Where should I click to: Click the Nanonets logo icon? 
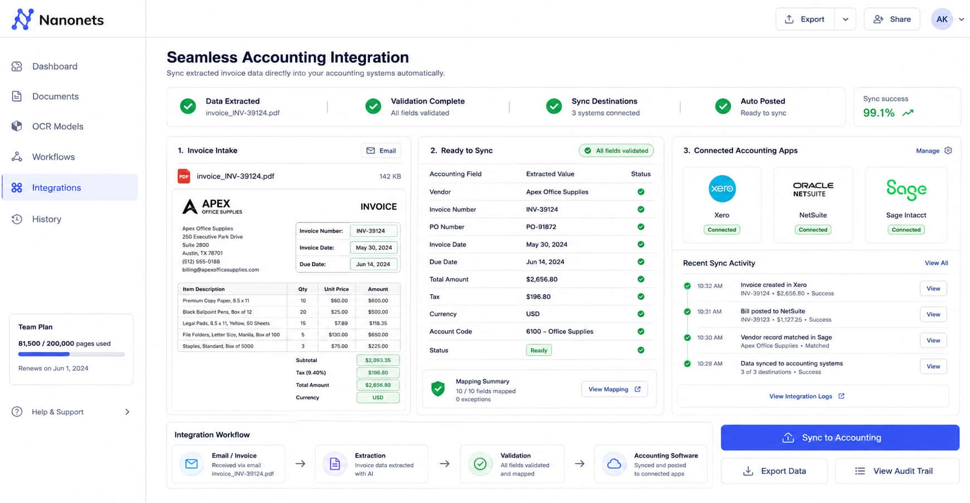pyautogui.click(x=22, y=19)
